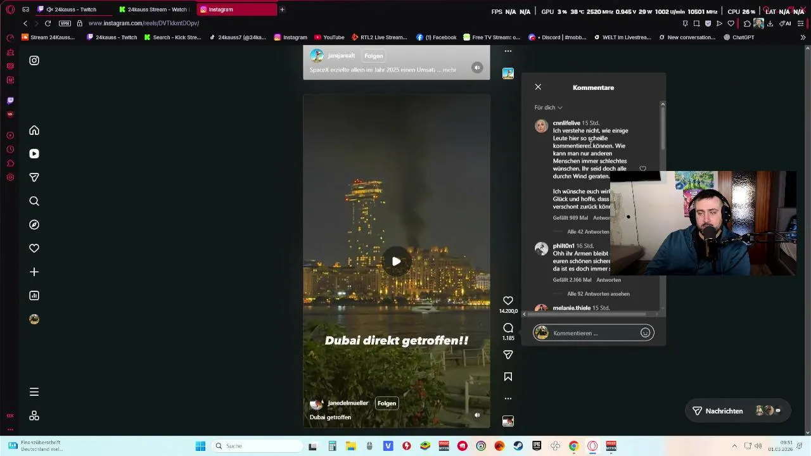Screen dimensions: 811x456
Task: Click the instagram.com address bar URL
Action: pos(144,23)
